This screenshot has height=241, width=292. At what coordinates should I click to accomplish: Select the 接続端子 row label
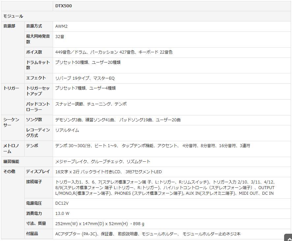pos(34,182)
